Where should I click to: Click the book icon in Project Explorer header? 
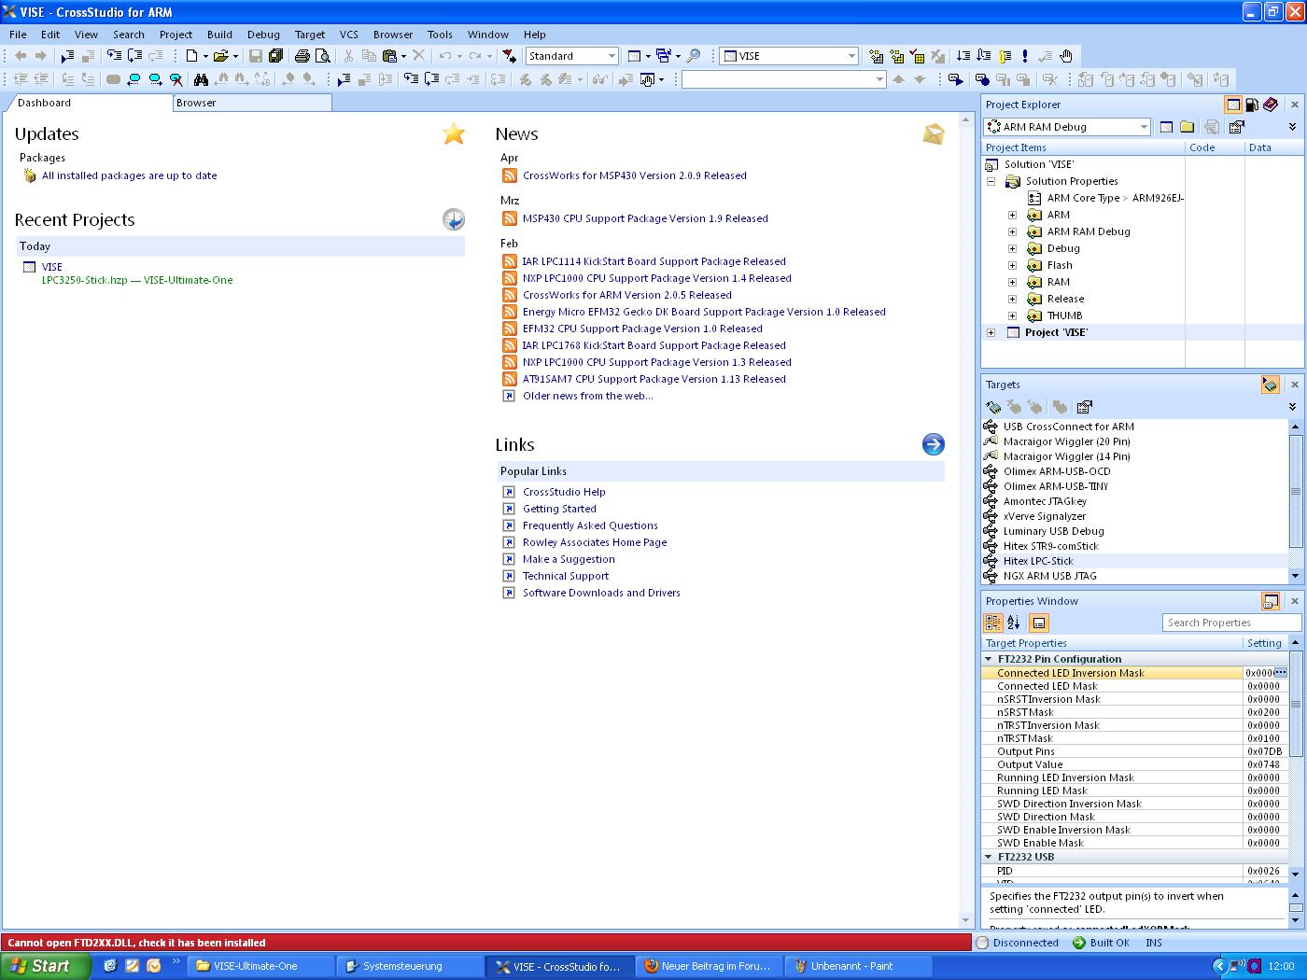[x=1271, y=105]
